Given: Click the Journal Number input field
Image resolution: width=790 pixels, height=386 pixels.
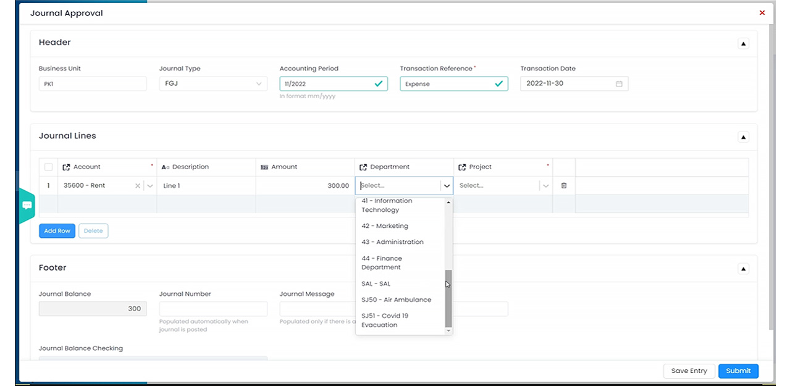Looking at the screenshot, I should 213,309.
